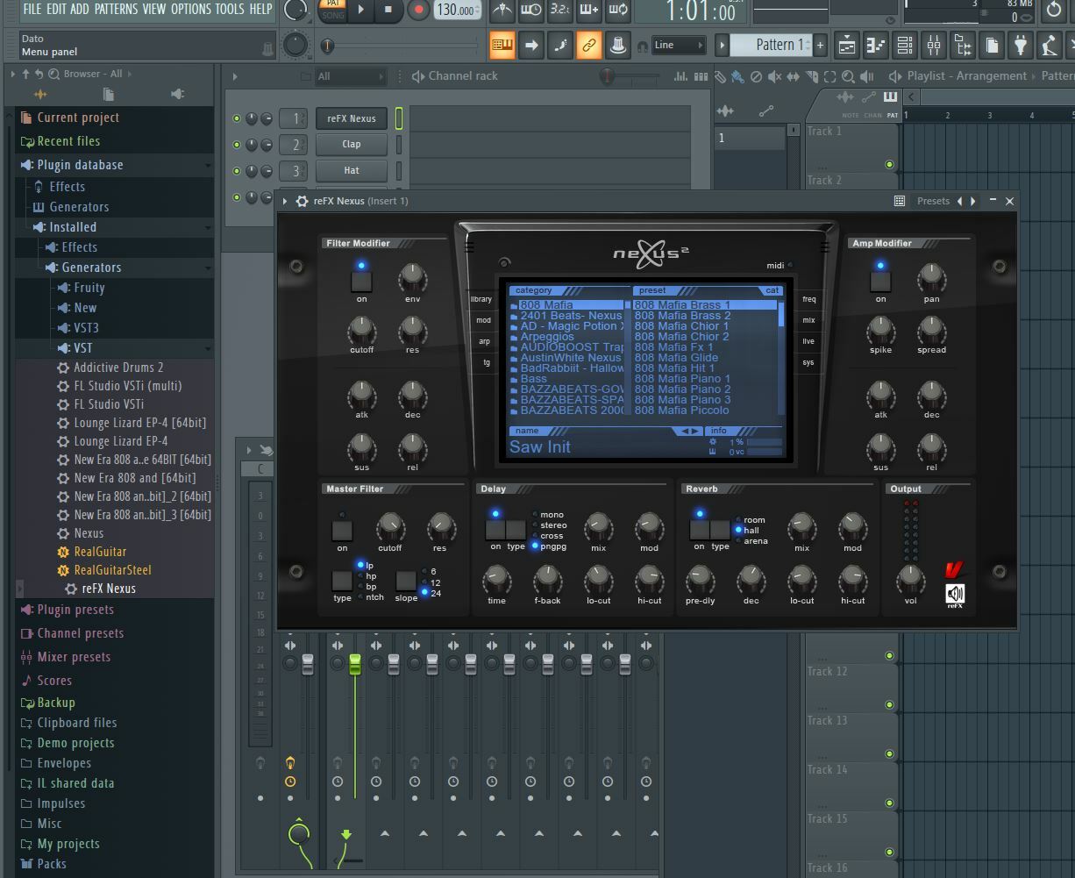Click the countdown before recording icon

559,10
